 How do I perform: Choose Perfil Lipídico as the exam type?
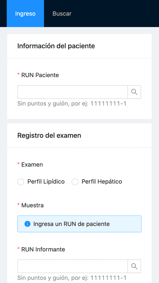point(21,182)
